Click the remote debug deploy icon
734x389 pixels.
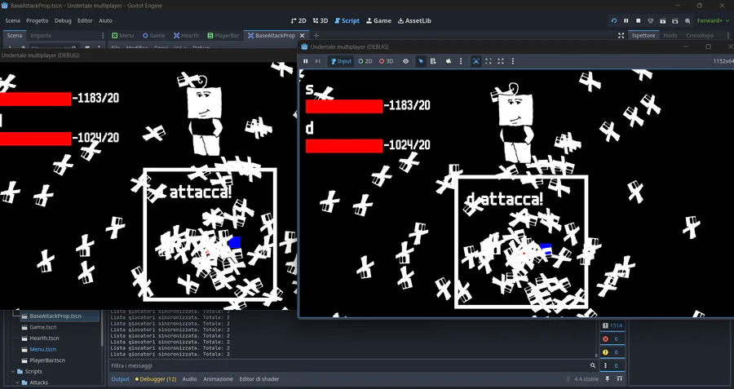[x=650, y=20]
